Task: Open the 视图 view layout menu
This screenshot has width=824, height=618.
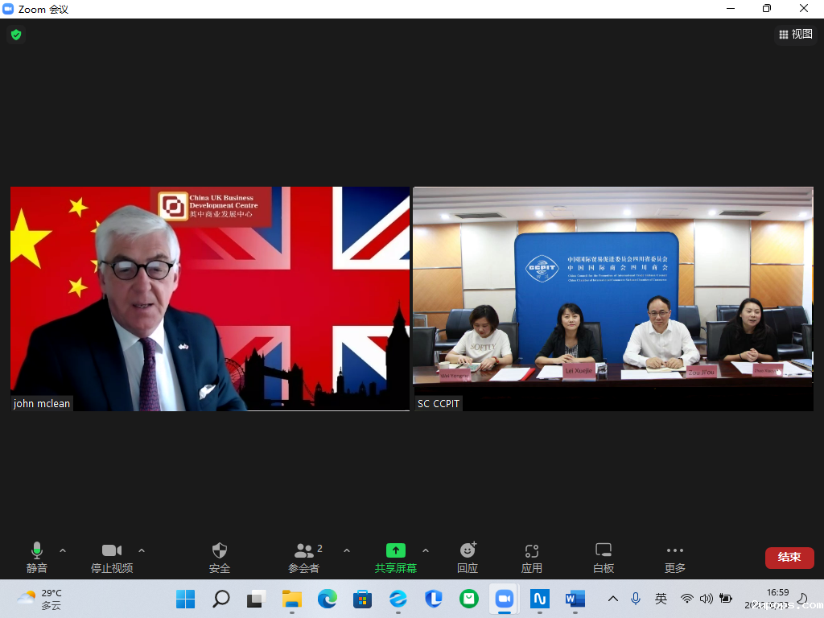Action: [795, 35]
